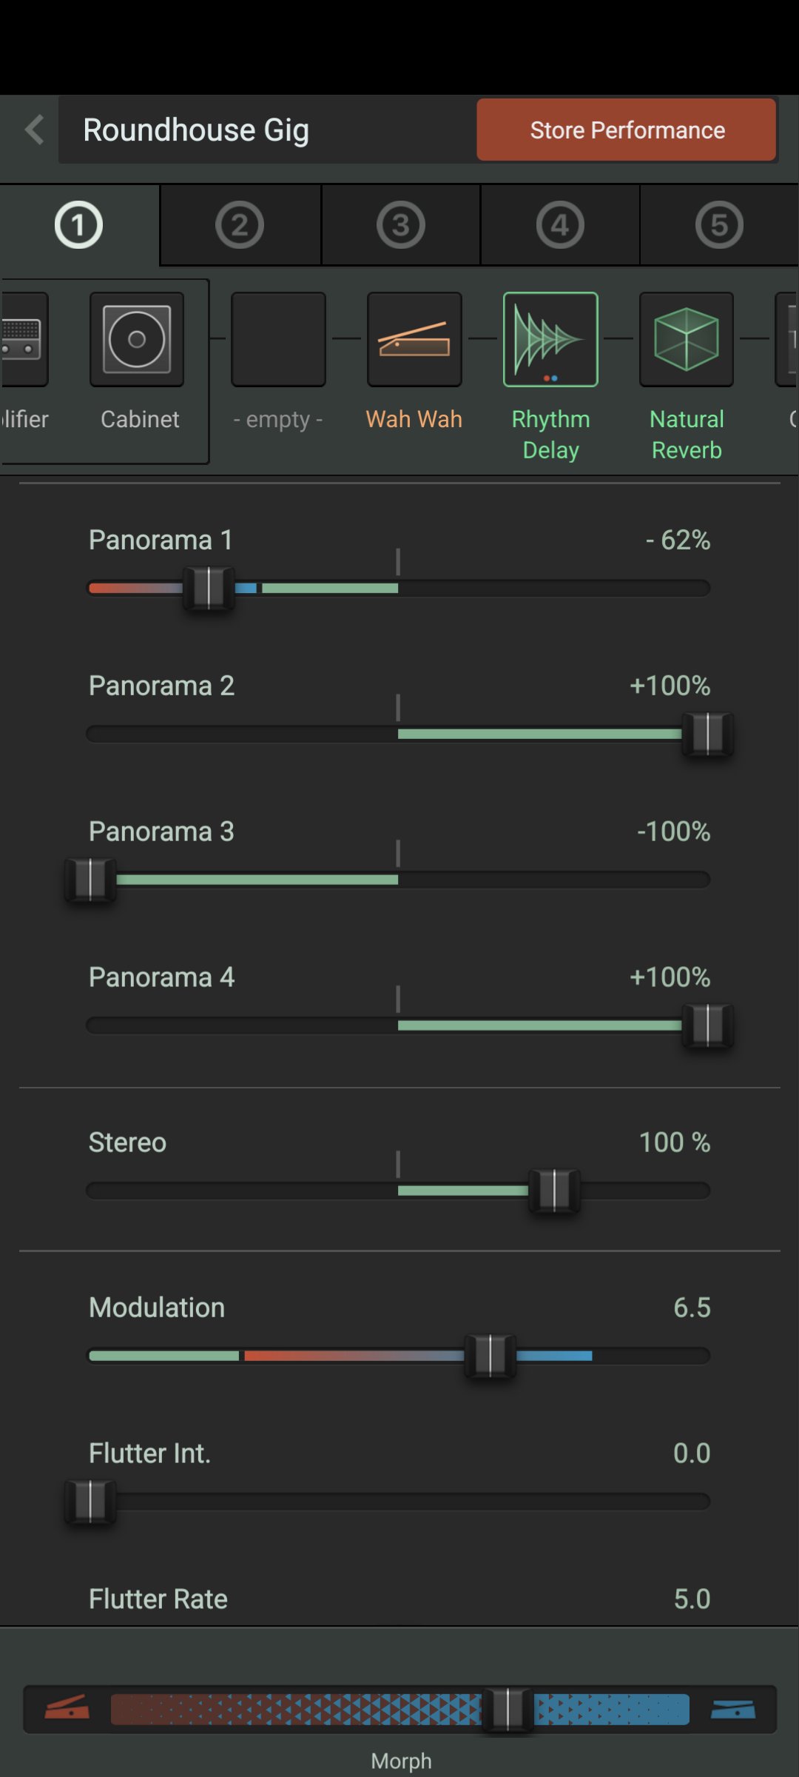Tap the back arrow icon

tap(34, 130)
